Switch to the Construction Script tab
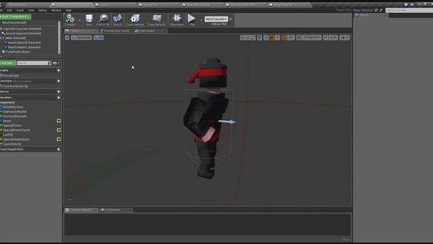The height and width of the screenshot is (244, 433). click(116, 31)
